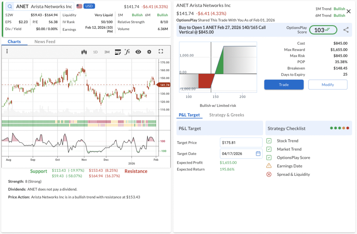Click the Target Price input field
Image resolution: width=357 pixels, height=234 pixels.
[241, 142]
